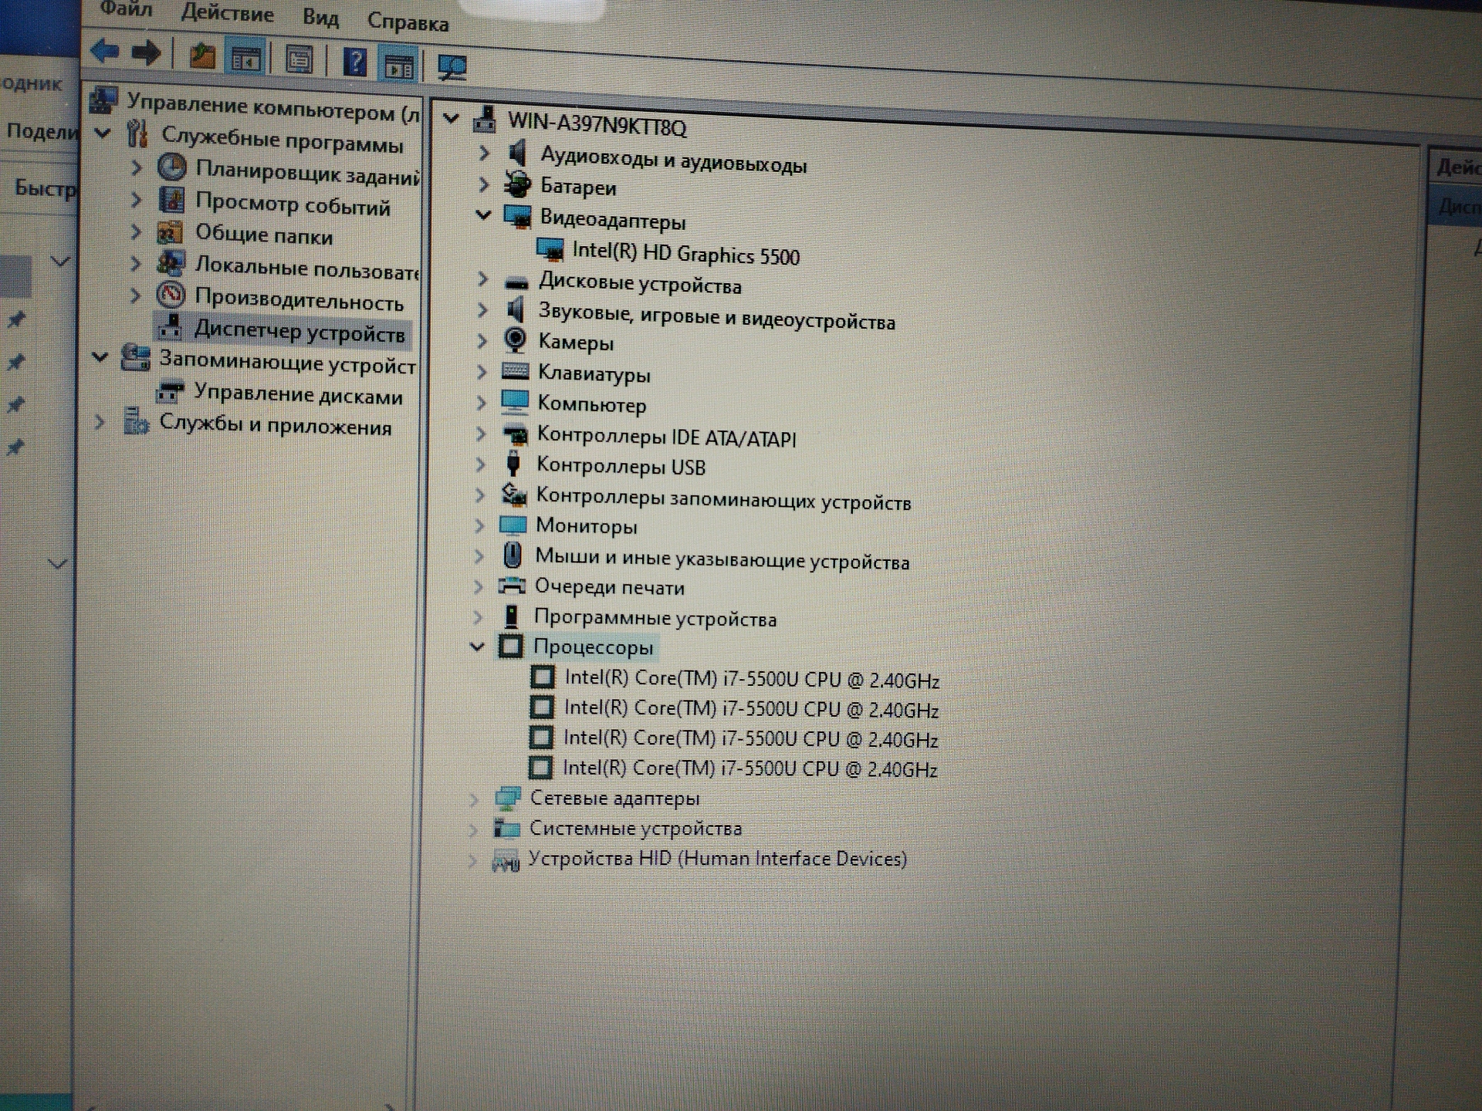This screenshot has height=1111, width=1482.
Task: Open the Вид menu
Action: point(320,17)
